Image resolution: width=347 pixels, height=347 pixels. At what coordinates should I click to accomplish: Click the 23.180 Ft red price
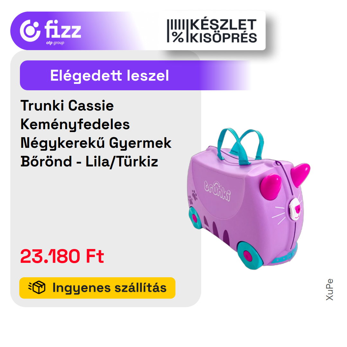[x=62, y=256]
